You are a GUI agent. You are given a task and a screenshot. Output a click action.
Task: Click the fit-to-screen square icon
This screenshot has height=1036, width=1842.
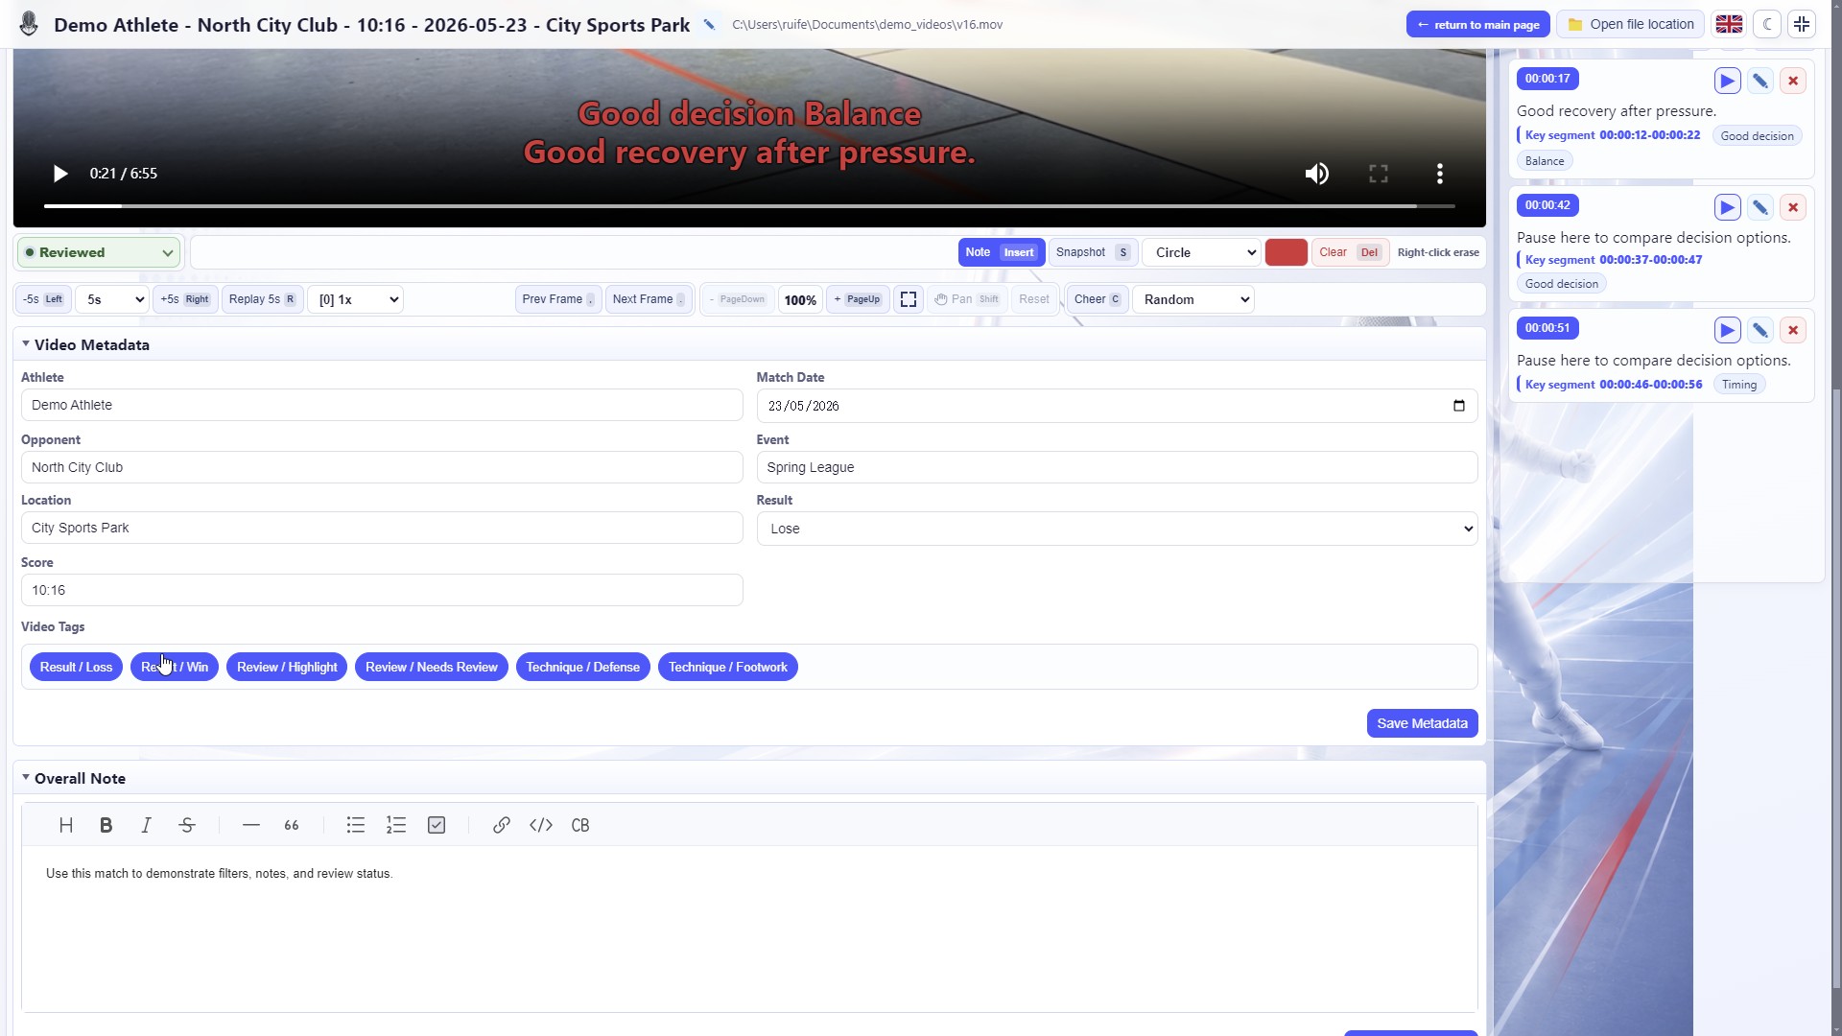click(x=909, y=299)
